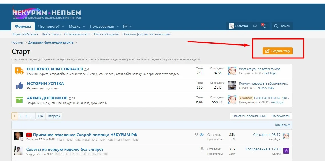The width and height of the screenshot is (325, 161).
Task: Switch to the Форумы tab
Action: point(23,27)
